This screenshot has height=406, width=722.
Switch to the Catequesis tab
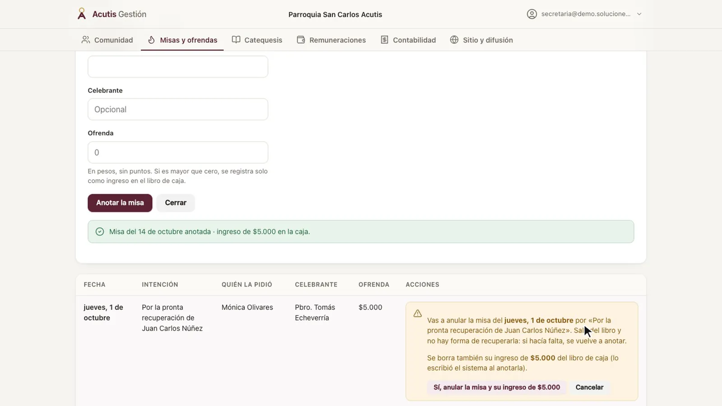click(x=257, y=40)
